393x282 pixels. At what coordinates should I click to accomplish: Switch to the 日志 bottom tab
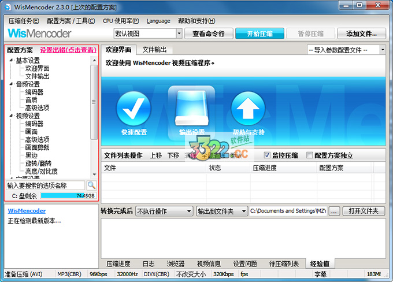(x=149, y=264)
